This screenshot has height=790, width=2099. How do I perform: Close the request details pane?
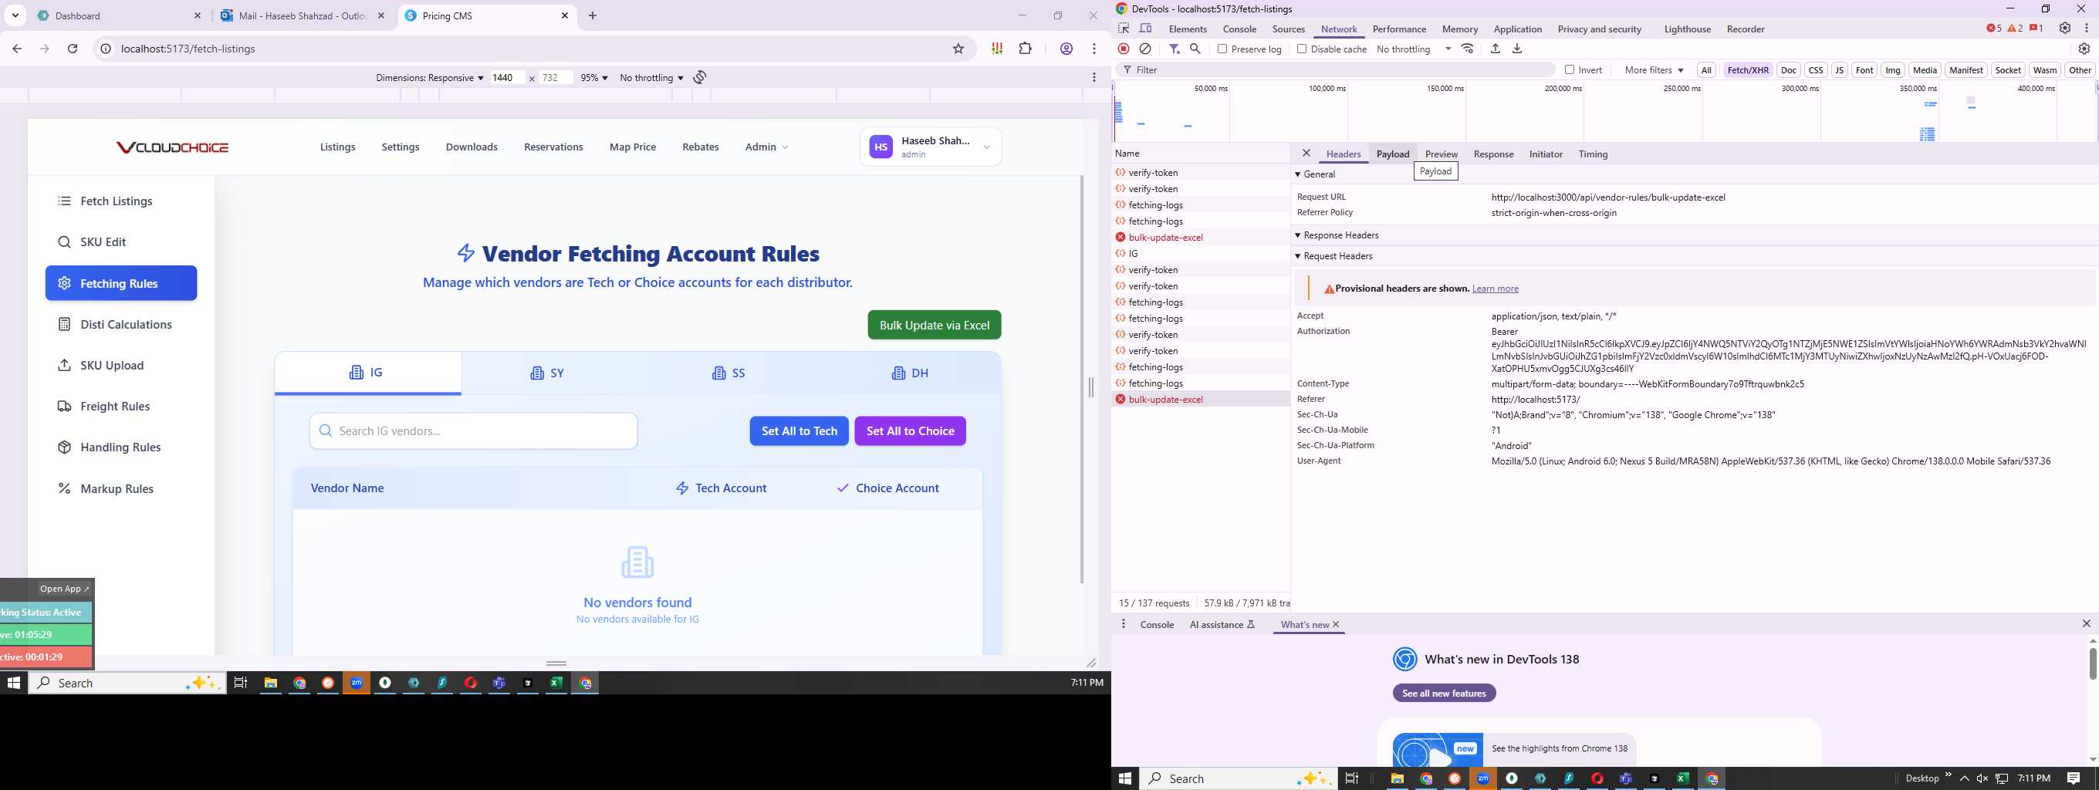pyautogui.click(x=1306, y=153)
